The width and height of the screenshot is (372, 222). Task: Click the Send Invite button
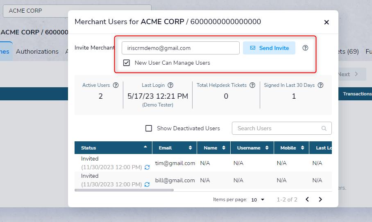click(x=269, y=48)
